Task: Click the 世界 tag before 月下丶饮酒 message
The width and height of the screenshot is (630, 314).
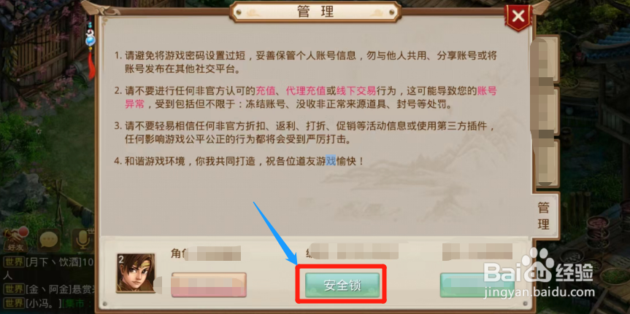Action: [x=14, y=263]
